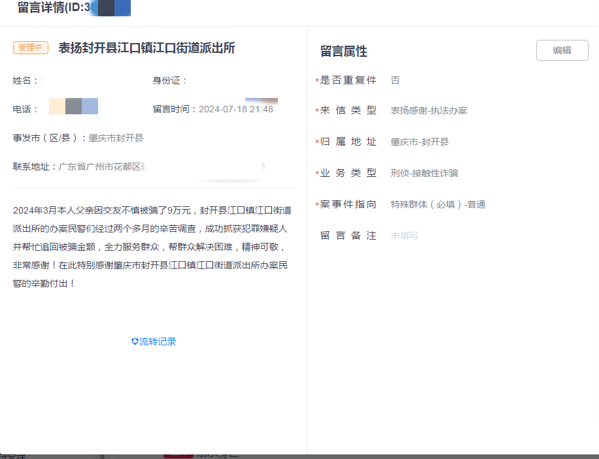Click the message paragraph starting 2024年3月本人父亲
The width and height of the screenshot is (599, 459).
coord(152,247)
